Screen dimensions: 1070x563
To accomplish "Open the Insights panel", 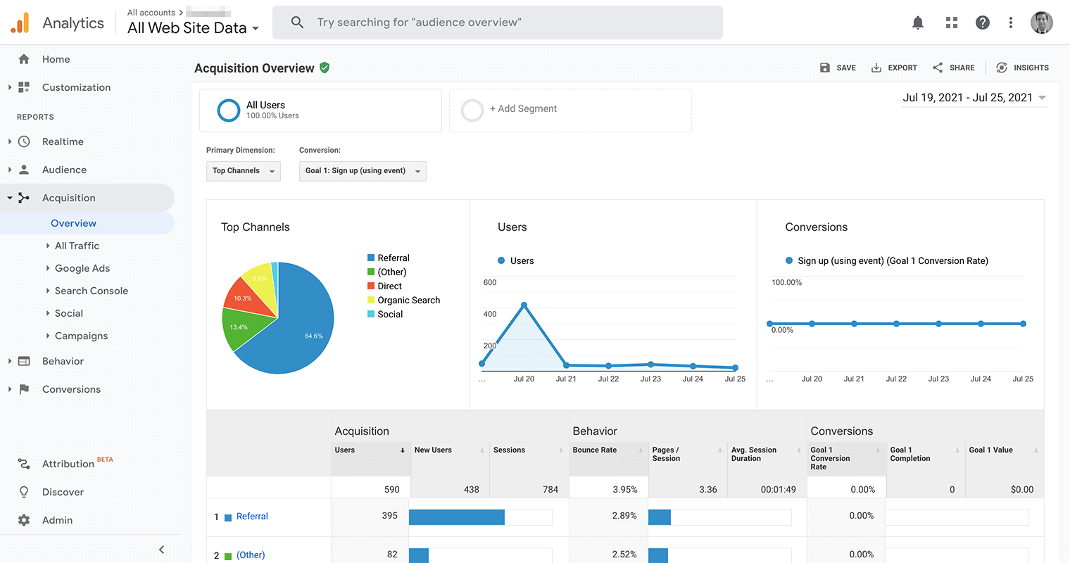I will [1022, 68].
